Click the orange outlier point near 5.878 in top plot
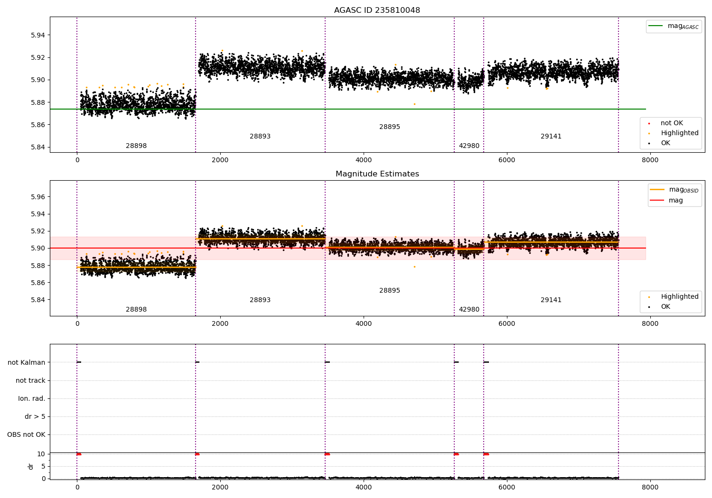 click(x=414, y=104)
